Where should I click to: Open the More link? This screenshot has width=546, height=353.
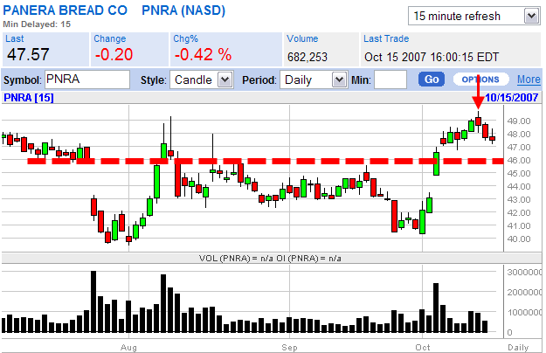coord(529,80)
